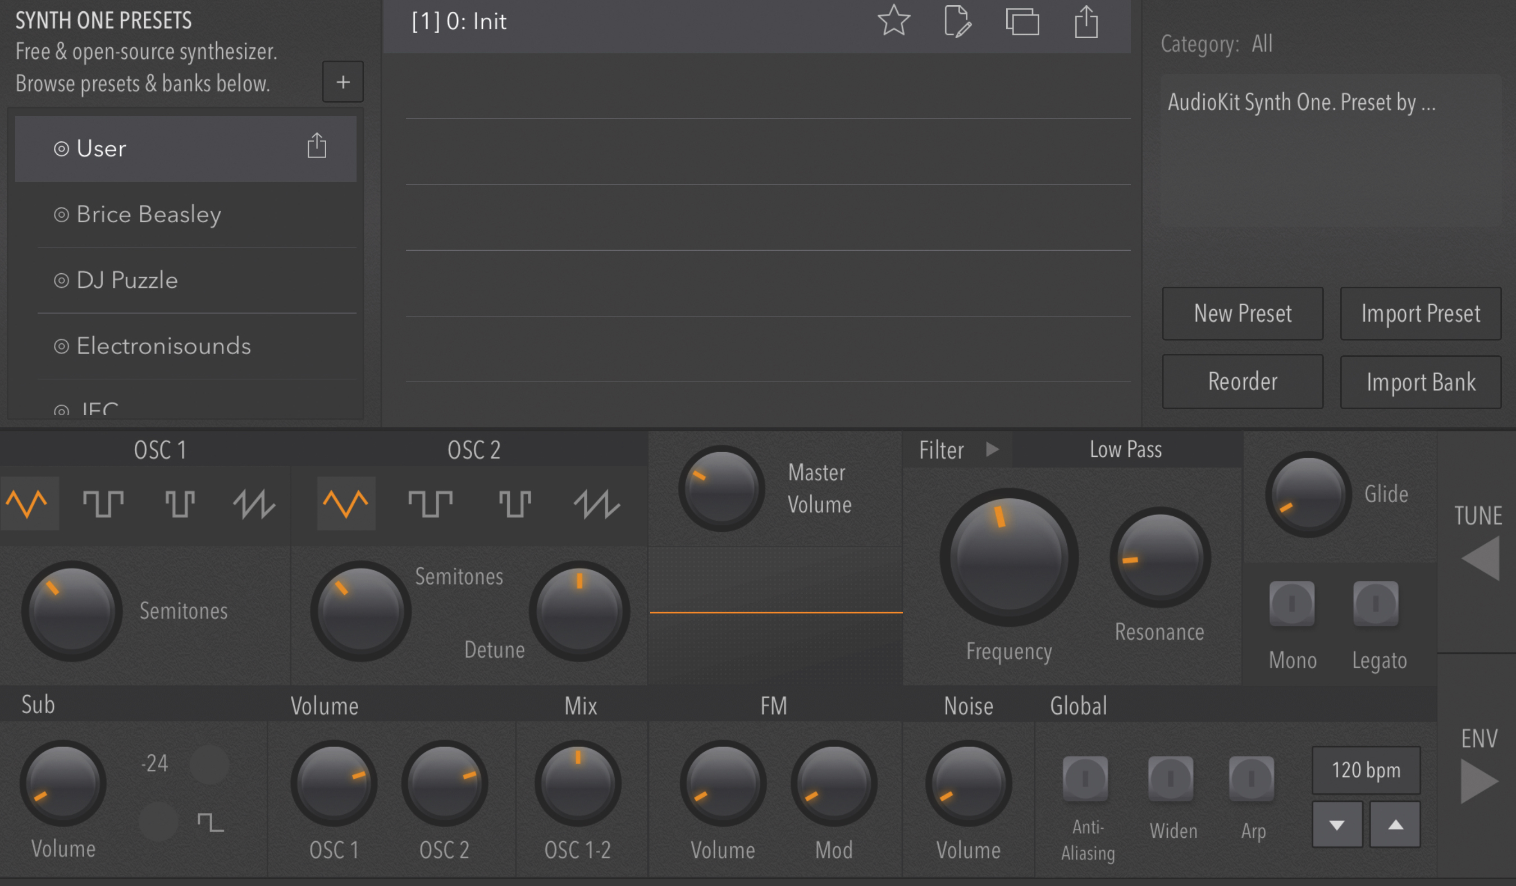Screen dimensions: 1516x886
Task: Expand the Filter type arrow
Action: click(x=993, y=449)
